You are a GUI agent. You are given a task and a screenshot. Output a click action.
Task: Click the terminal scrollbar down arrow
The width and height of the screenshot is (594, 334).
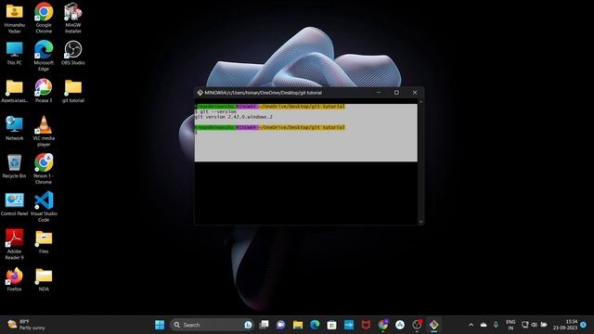(x=420, y=222)
